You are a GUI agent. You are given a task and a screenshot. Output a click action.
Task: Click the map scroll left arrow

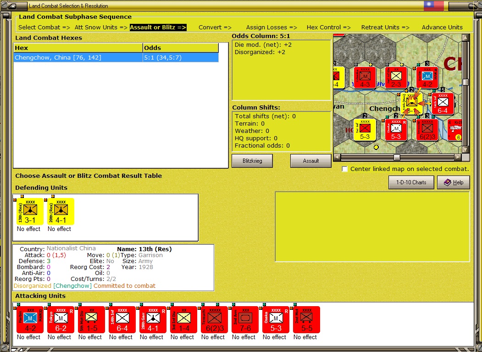click(337, 157)
